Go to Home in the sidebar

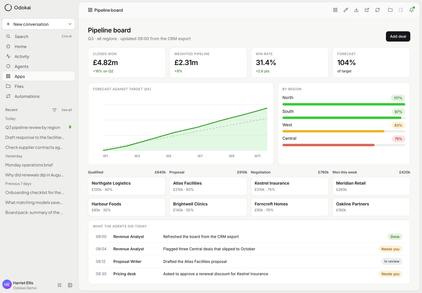39,46
